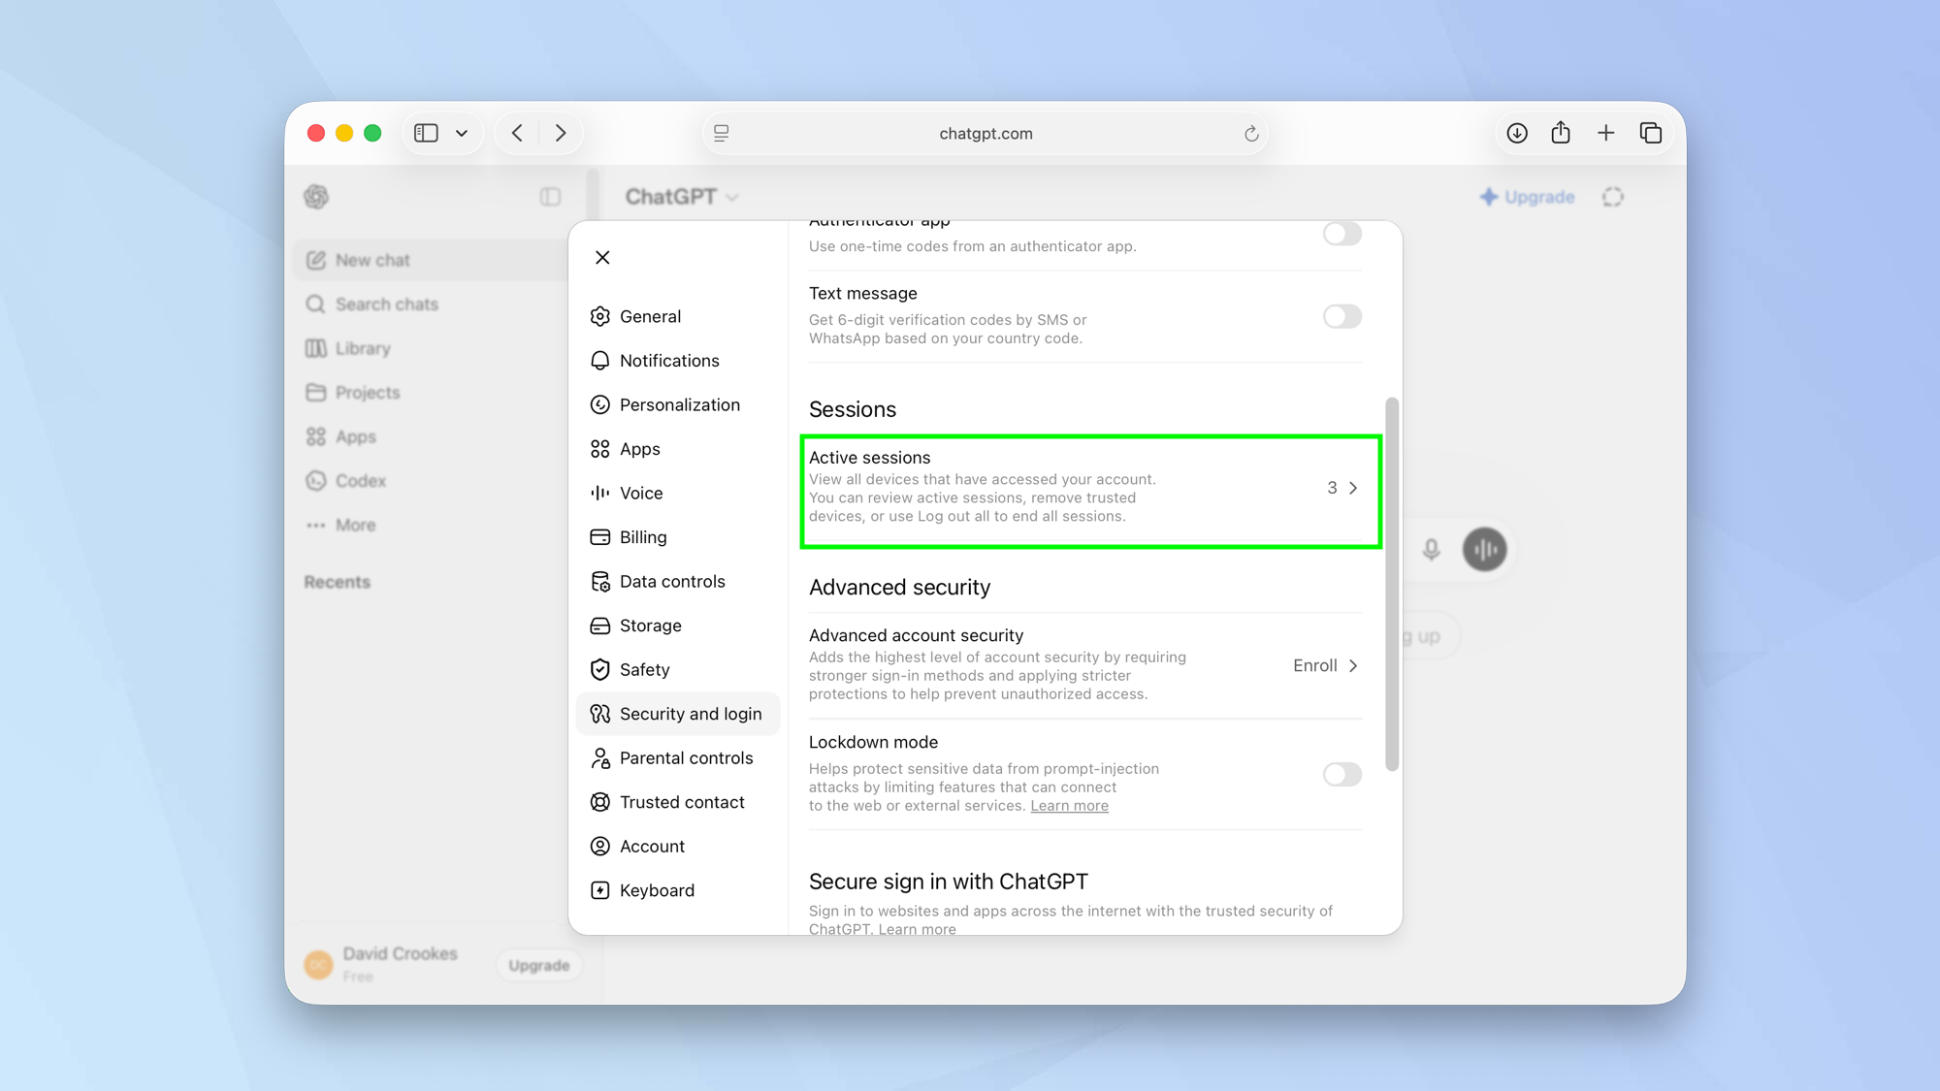
Task: Open Apps settings in the dialog
Action: point(677,449)
